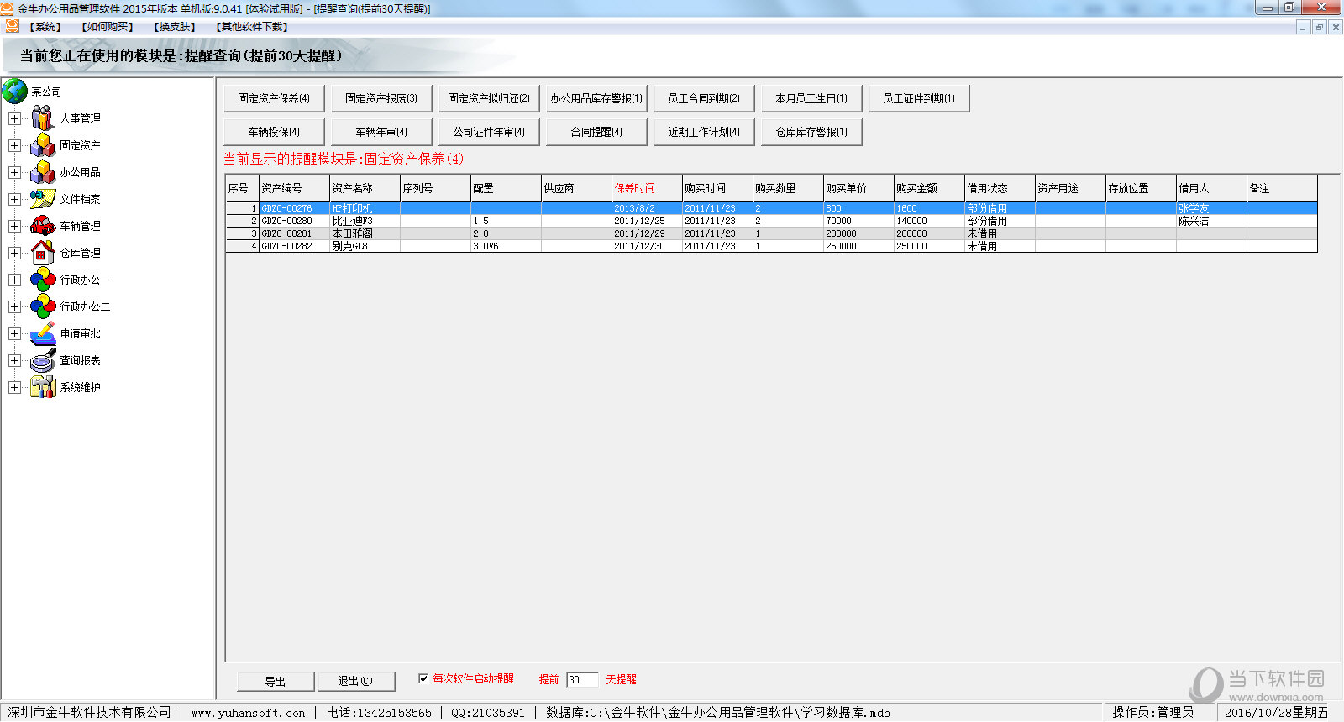Toggle the 每次软件启动提醒 checkbox
Screen dimensions: 1344x722
[423, 678]
